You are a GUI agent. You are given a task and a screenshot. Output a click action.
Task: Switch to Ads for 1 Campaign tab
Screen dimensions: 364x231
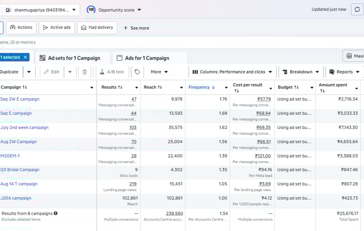[x=147, y=58]
